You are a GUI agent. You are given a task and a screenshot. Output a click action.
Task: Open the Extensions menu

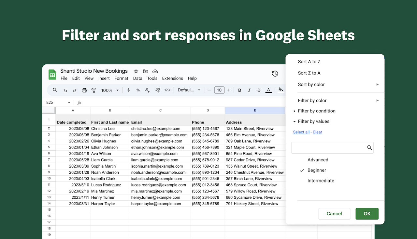tap(172, 78)
